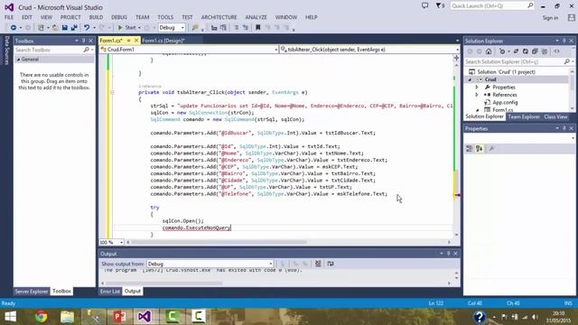Click the Sync with Active Document icon

(x=516, y=51)
